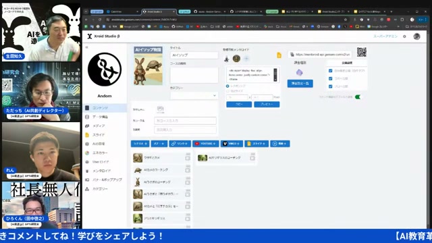Open the browser tab search arrow
Image resolution: width=432 pixels, height=243 pixels.
tap(86, 11)
